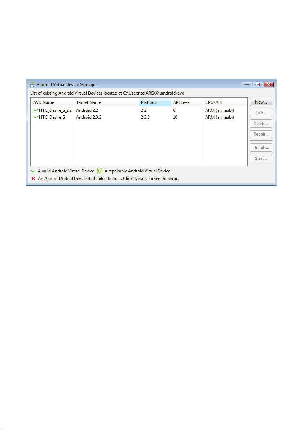Click the red X failed-to-load legend icon
This screenshot has height=430, width=303.
[x=33, y=179]
